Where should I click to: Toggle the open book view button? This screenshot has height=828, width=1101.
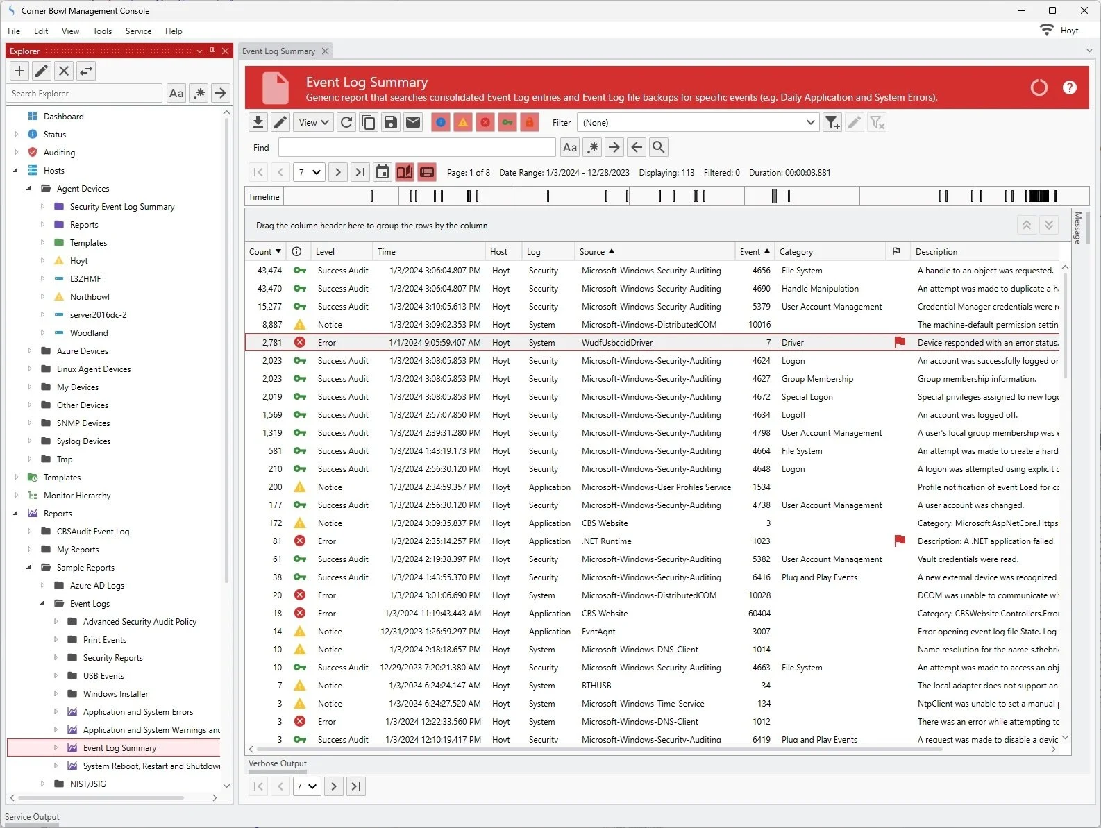[405, 172]
